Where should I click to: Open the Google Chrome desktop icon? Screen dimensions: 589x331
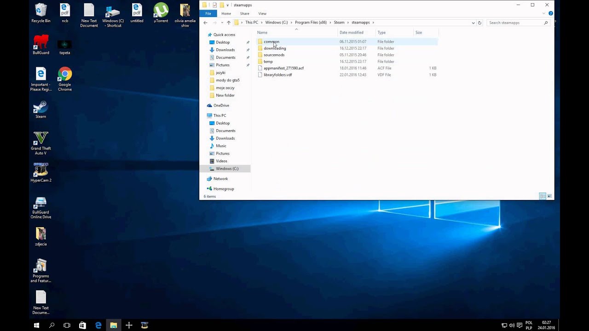coord(65,80)
